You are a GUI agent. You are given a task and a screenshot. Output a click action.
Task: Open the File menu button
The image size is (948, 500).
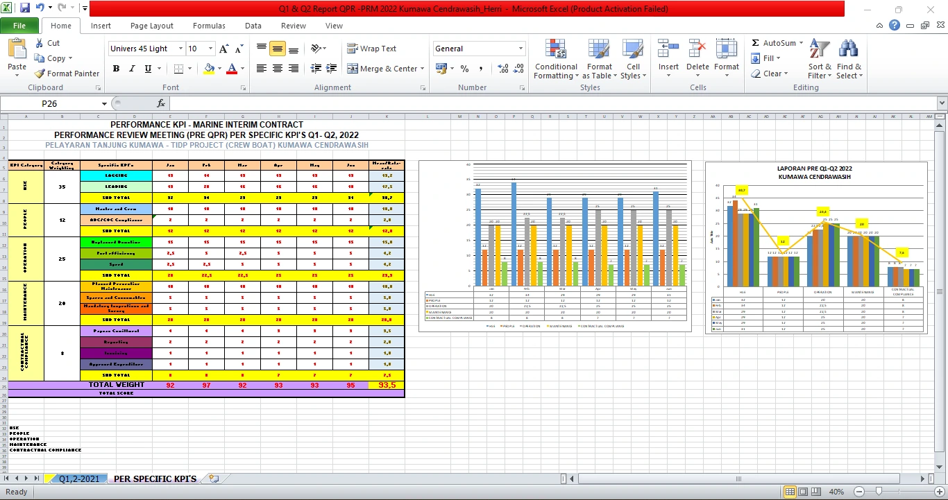click(x=19, y=26)
